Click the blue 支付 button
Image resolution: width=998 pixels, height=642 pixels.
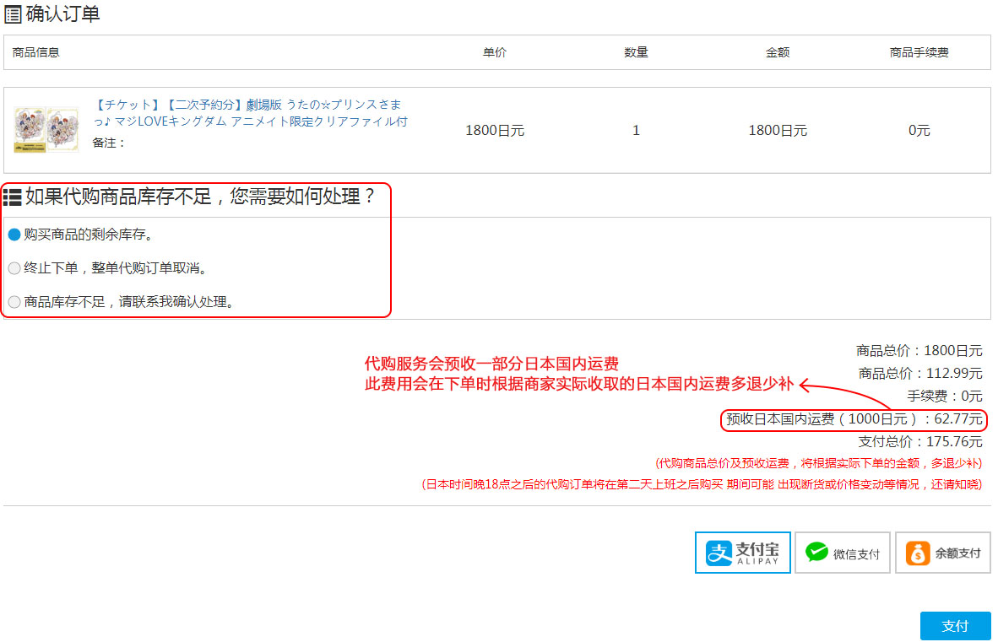pyautogui.click(x=955, y=626)
